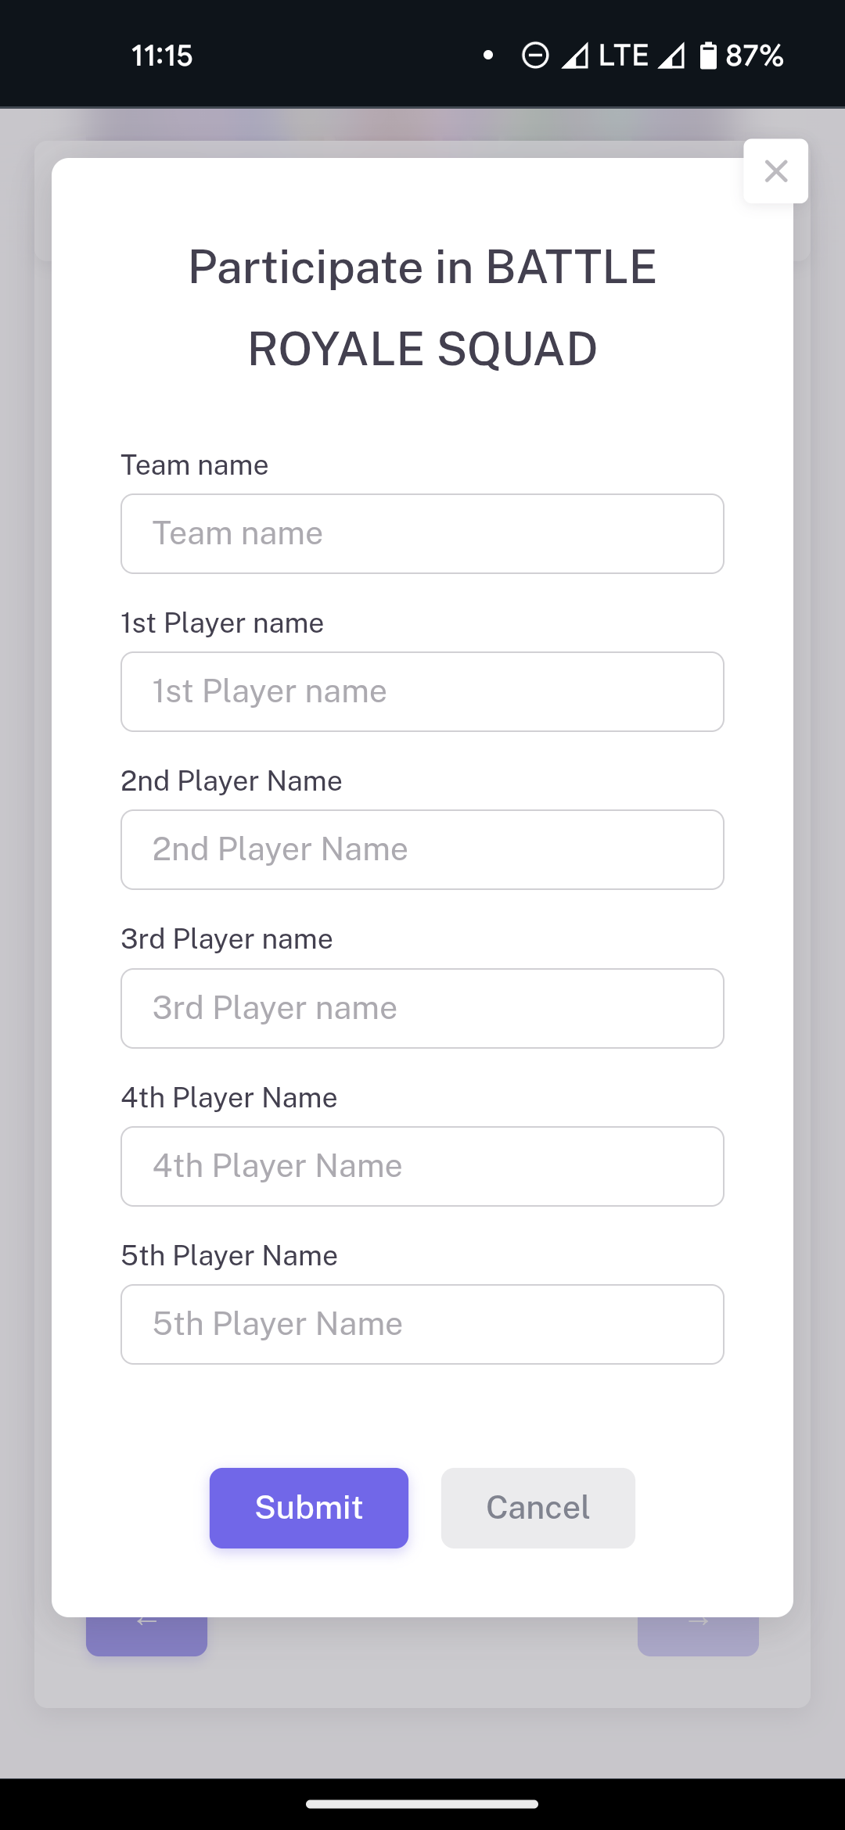Tap the battery icon in status bar
Screen dimensions: 845x1830
point(707,56)
